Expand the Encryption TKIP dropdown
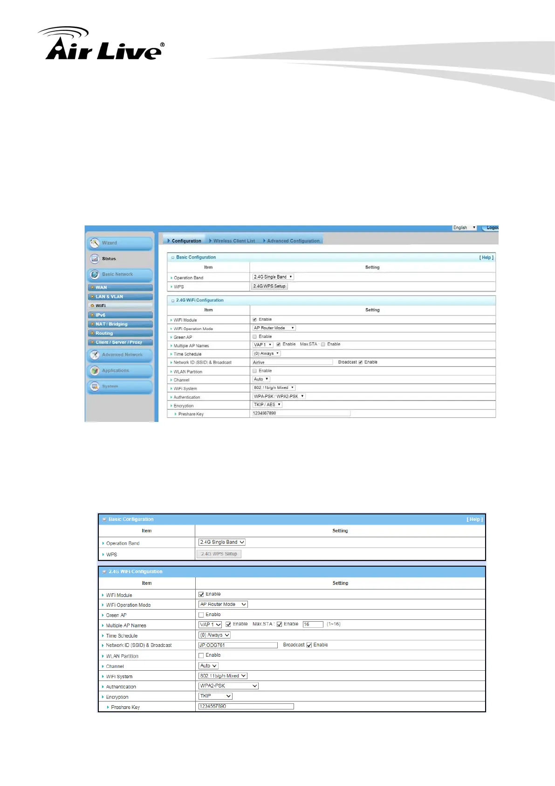 pos(215,696)
